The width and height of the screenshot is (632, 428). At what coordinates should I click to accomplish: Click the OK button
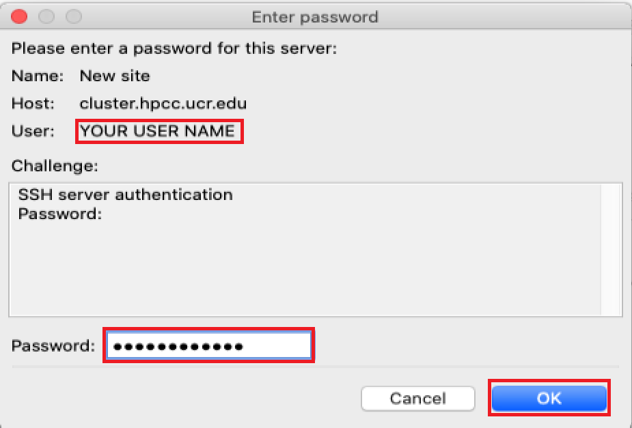[549, 398]
